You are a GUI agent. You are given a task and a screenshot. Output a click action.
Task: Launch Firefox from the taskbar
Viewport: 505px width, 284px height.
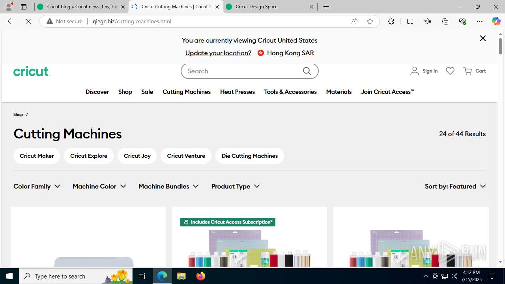pos(201,276)
